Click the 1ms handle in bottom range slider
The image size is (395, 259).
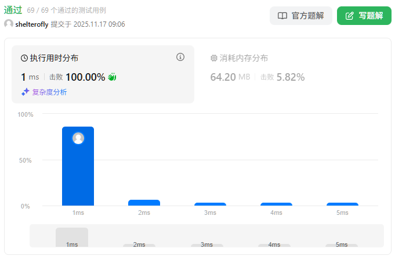pos(72,237)
